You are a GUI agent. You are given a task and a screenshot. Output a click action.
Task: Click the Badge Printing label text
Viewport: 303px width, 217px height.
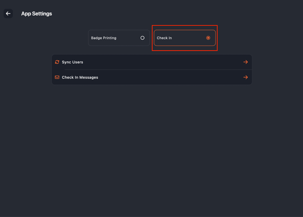(x=104, y=38)
